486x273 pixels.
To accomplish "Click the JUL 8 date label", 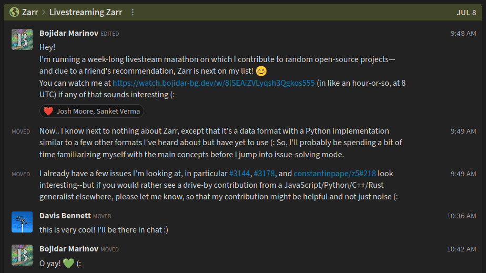I will coord(466,13).
